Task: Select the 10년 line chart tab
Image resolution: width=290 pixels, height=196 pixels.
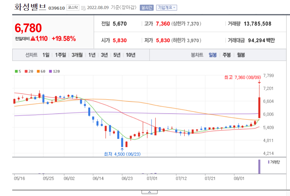Action: pos(130,55)
